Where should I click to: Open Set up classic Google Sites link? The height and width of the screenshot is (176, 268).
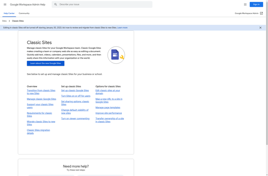[75, 90]
